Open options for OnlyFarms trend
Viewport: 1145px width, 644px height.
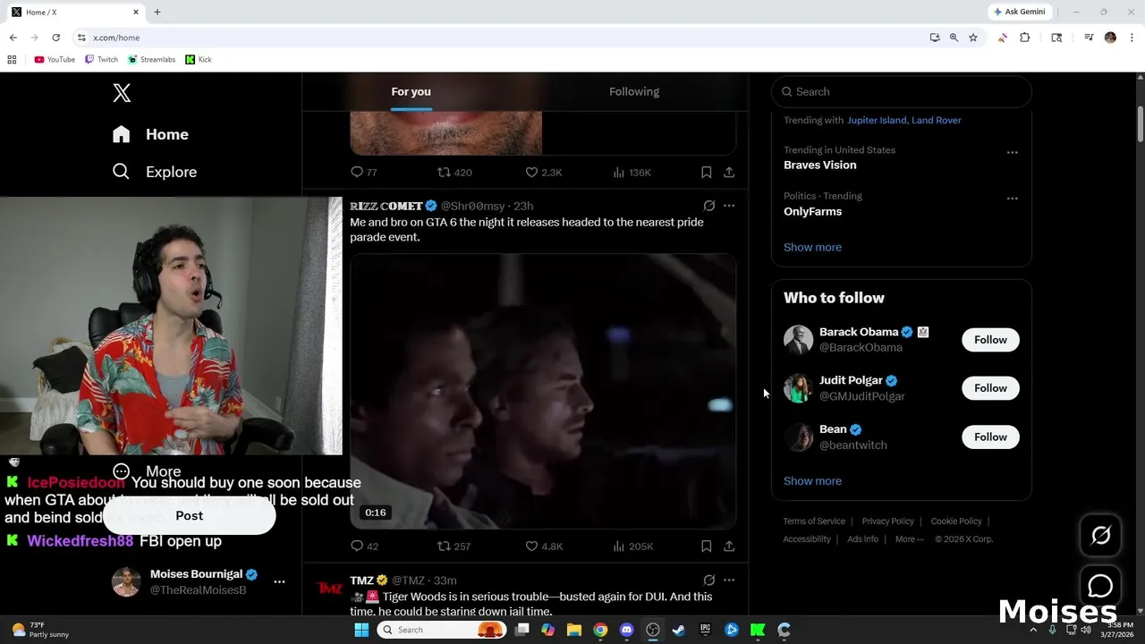point(1012,199)
